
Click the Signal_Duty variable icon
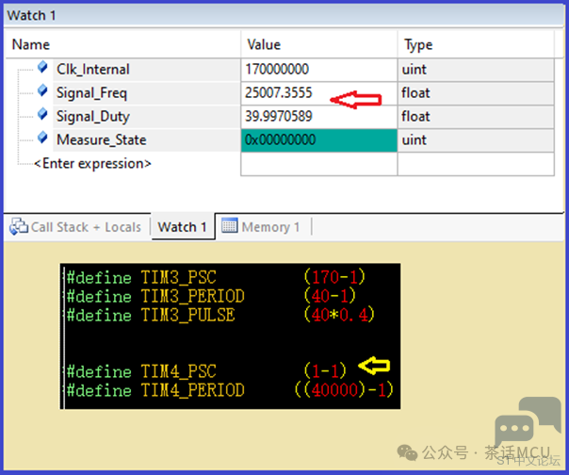(42, 114)
